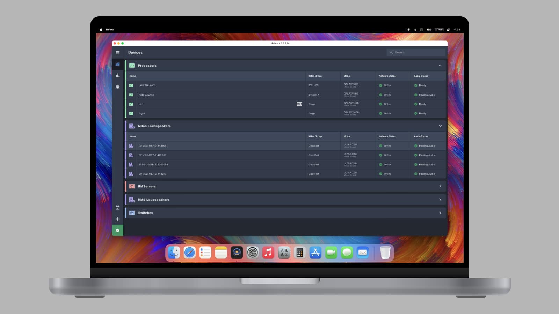Collapse the Milan Loudspeakers section chevron
The image size is (559, 314).
440,126
